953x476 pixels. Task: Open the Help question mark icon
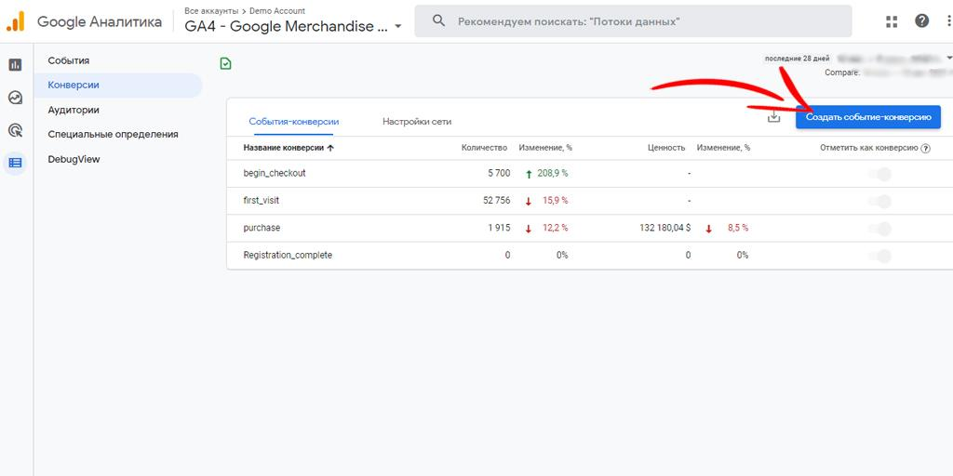click(921, 21)
